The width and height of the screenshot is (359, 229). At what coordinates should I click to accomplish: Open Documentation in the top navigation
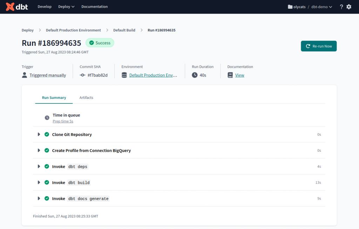(x=95, y=7)
